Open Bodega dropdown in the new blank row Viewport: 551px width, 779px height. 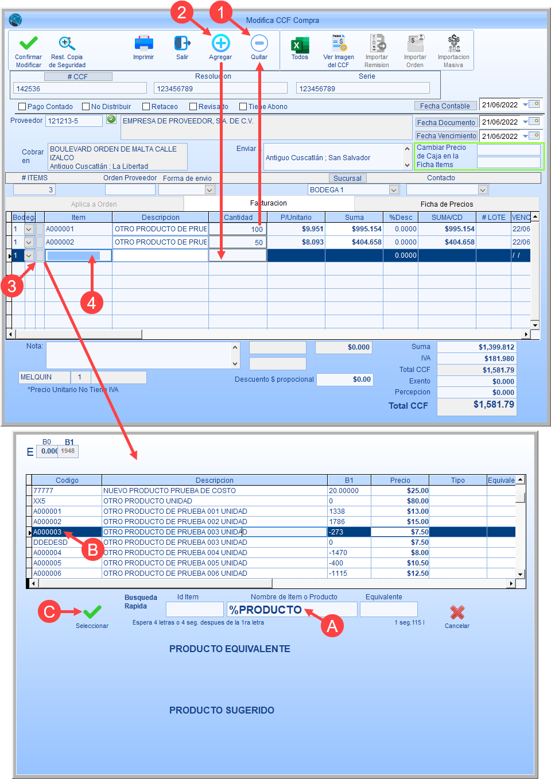coord(29,255)
